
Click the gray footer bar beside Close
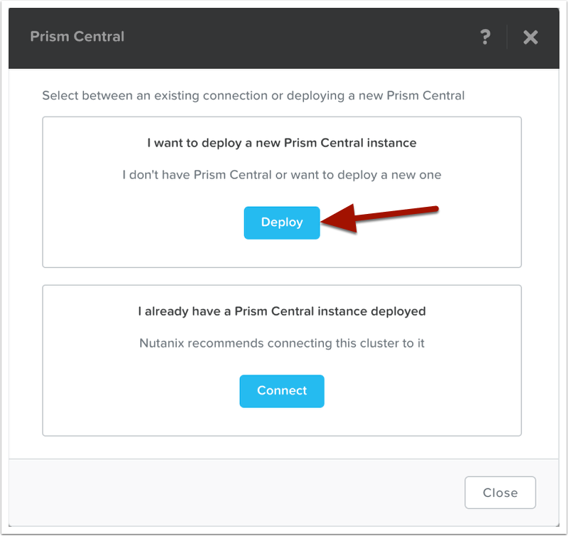point(214,492)
